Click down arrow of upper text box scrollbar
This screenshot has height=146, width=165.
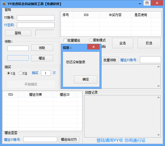[x=158, y=86]
